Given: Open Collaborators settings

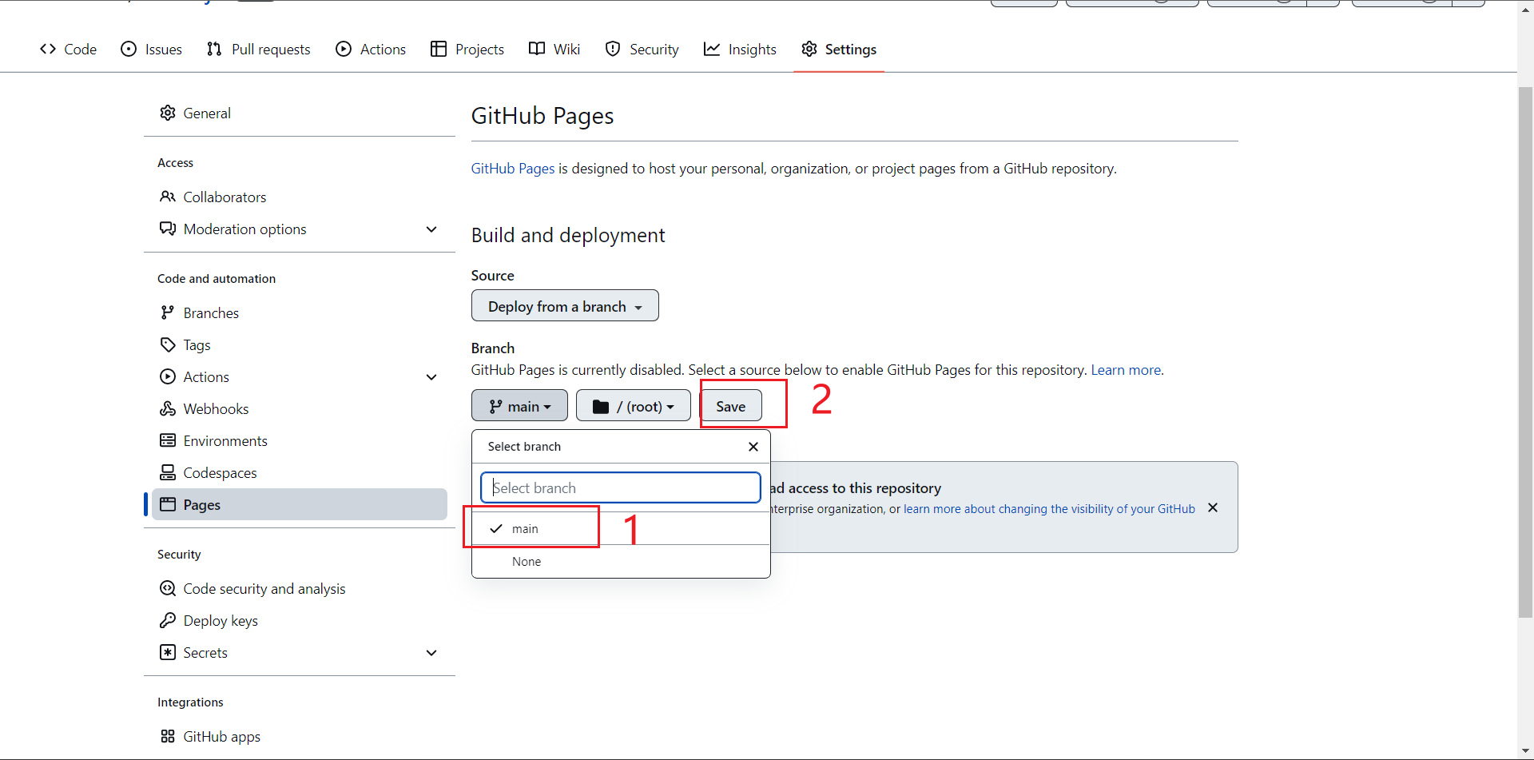Looking at the screenshot, I should [x=300, y=197].
